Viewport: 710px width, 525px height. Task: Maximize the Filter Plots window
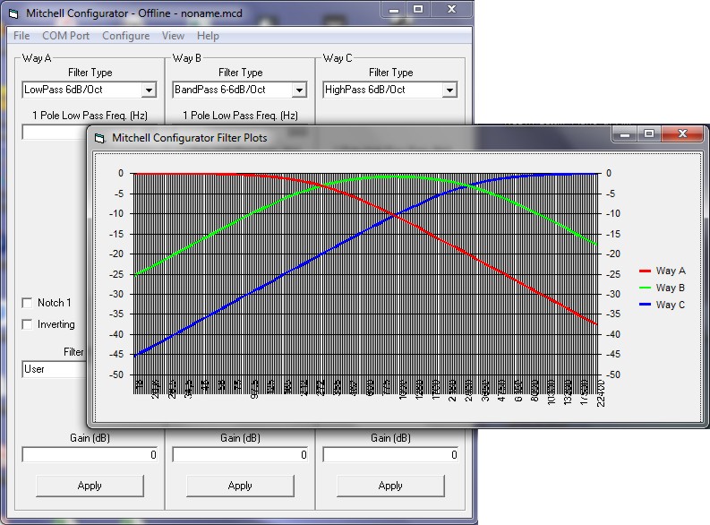tap(649, 134)
